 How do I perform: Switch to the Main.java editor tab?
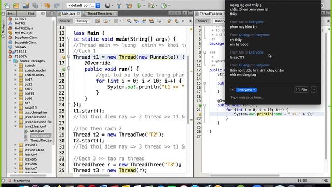coord(68,14)
